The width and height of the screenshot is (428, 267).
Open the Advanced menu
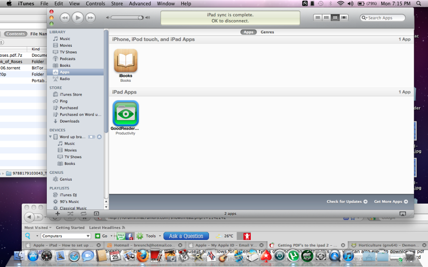140,3
